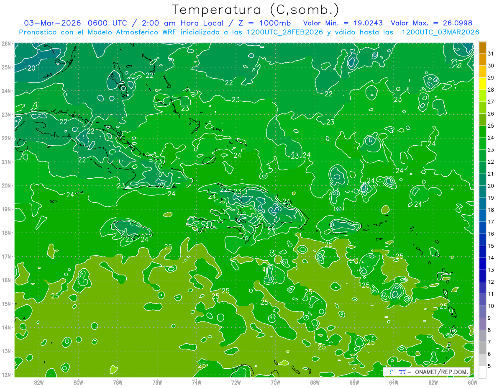
Task: Click the 18N latitude axis label
Action: (x=6, y=233)
